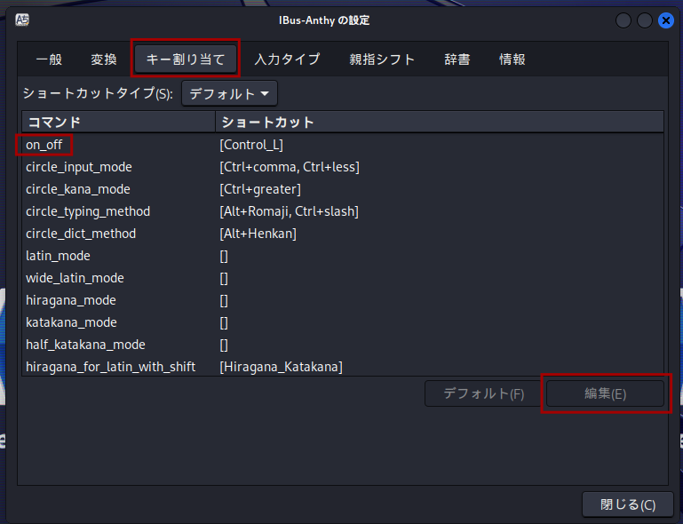Close the window with blue X button

click(665, 20)
